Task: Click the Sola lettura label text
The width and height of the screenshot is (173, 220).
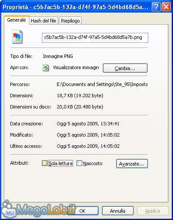Action: point(61,163)
